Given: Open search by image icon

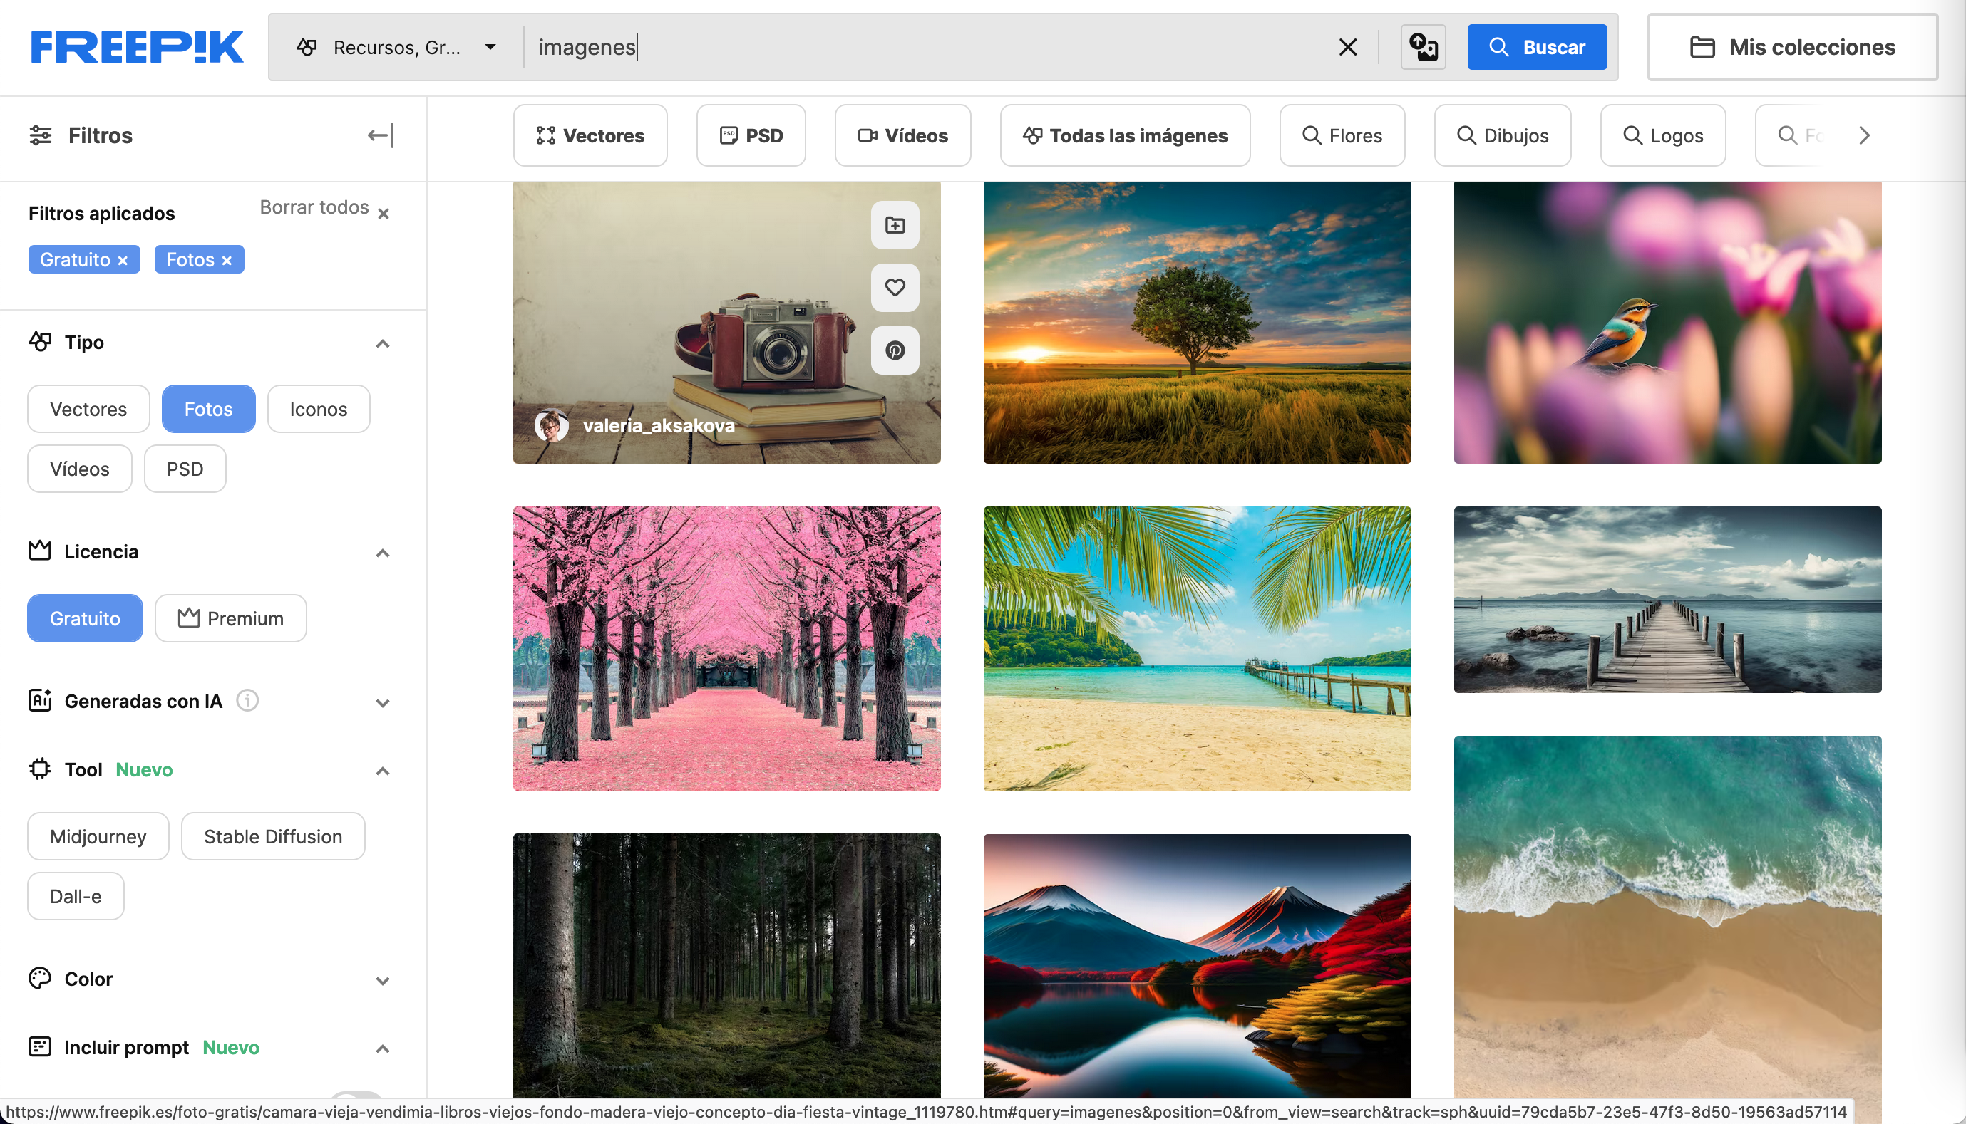Looking at the screenshot, I should [1422, 47].
